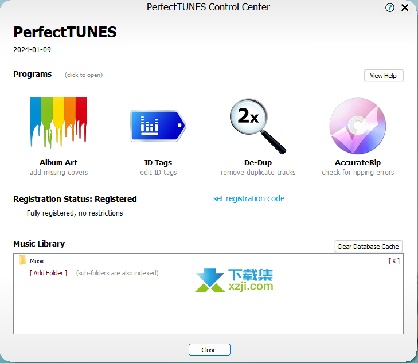Click the Close button at bottom

click(209, 350)
